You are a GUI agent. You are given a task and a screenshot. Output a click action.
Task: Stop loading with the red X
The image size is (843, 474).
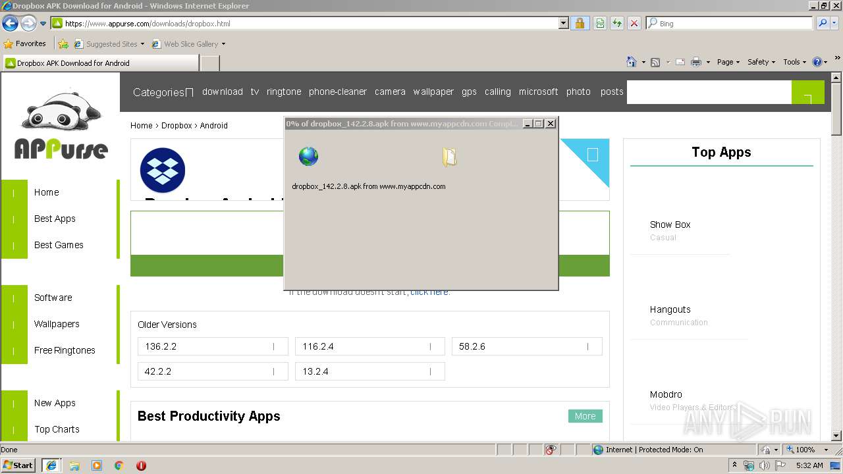tap(634, 24)
